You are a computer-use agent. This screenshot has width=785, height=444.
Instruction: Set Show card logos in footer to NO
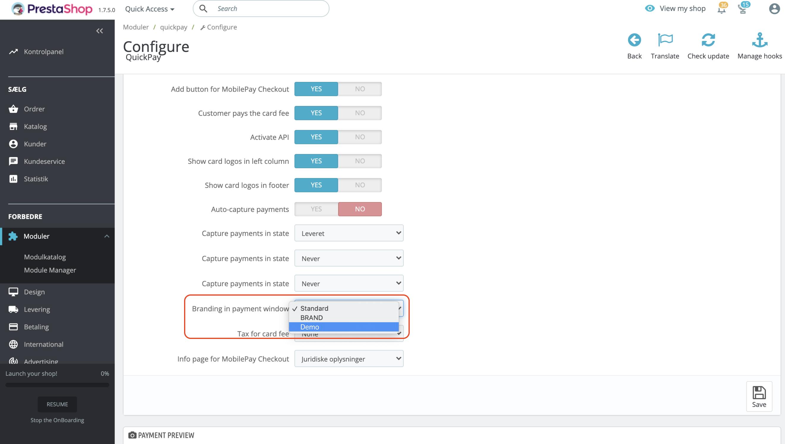[360, 185]
